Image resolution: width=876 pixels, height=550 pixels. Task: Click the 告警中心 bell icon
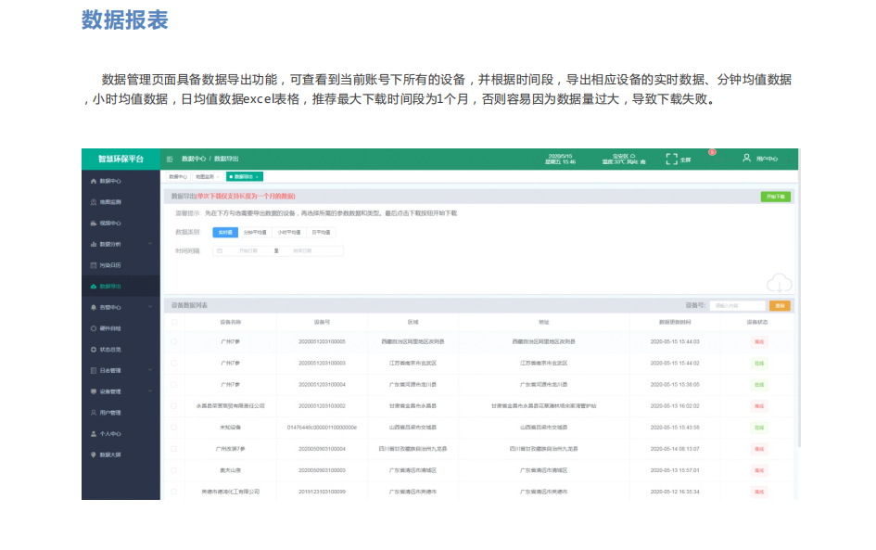pyautogui.click(x=94, y=307)
